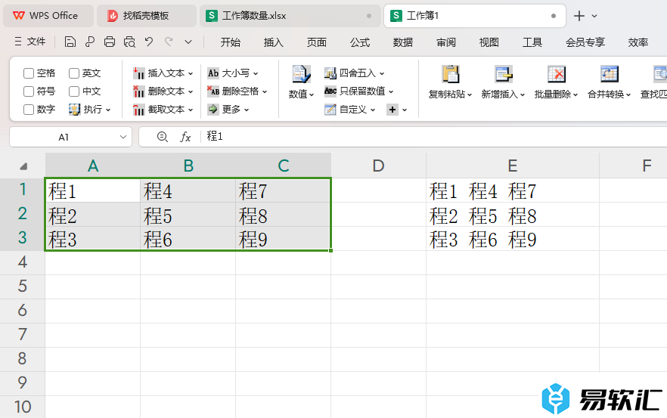The image size is (667, 418).
Task: Open the 会员专享 tab
Action: 585,42
